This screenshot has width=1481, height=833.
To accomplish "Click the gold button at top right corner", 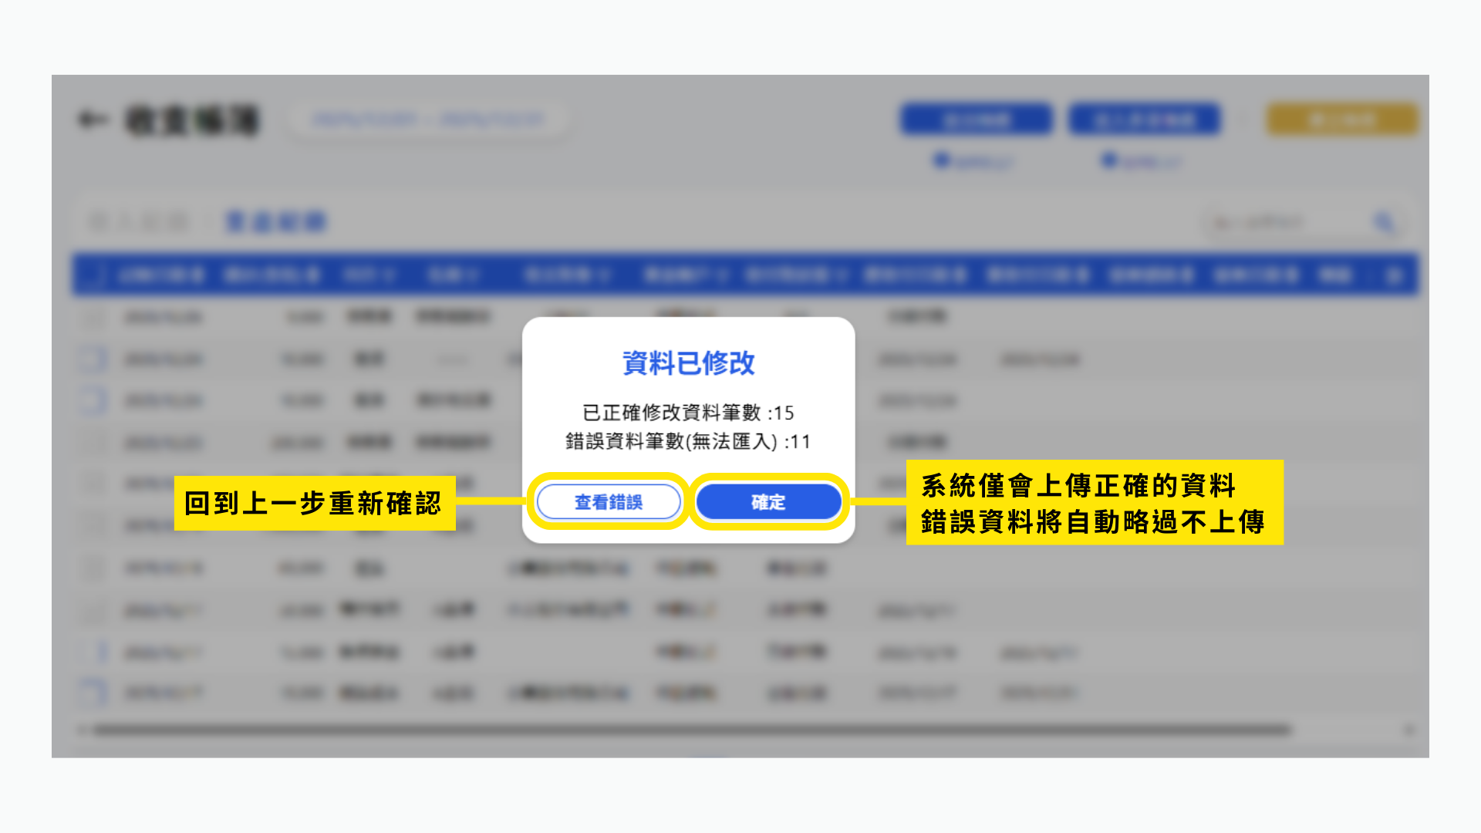I will pyautogui.click(x=1342, y=120).
